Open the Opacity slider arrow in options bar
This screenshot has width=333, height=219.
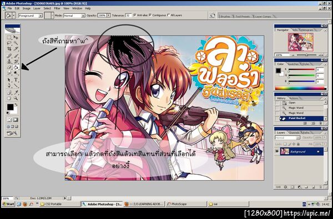[109, 16]
